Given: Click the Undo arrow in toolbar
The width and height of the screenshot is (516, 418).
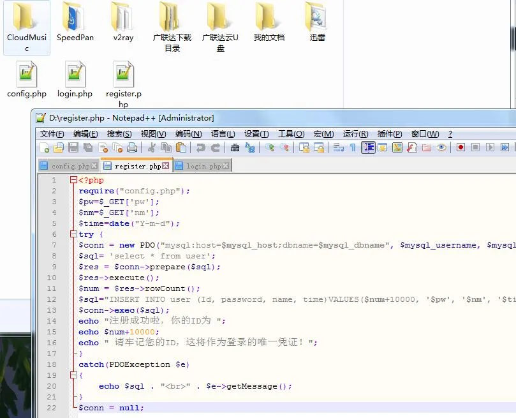Looking at the screenshot, I should (x=201, y=147).
